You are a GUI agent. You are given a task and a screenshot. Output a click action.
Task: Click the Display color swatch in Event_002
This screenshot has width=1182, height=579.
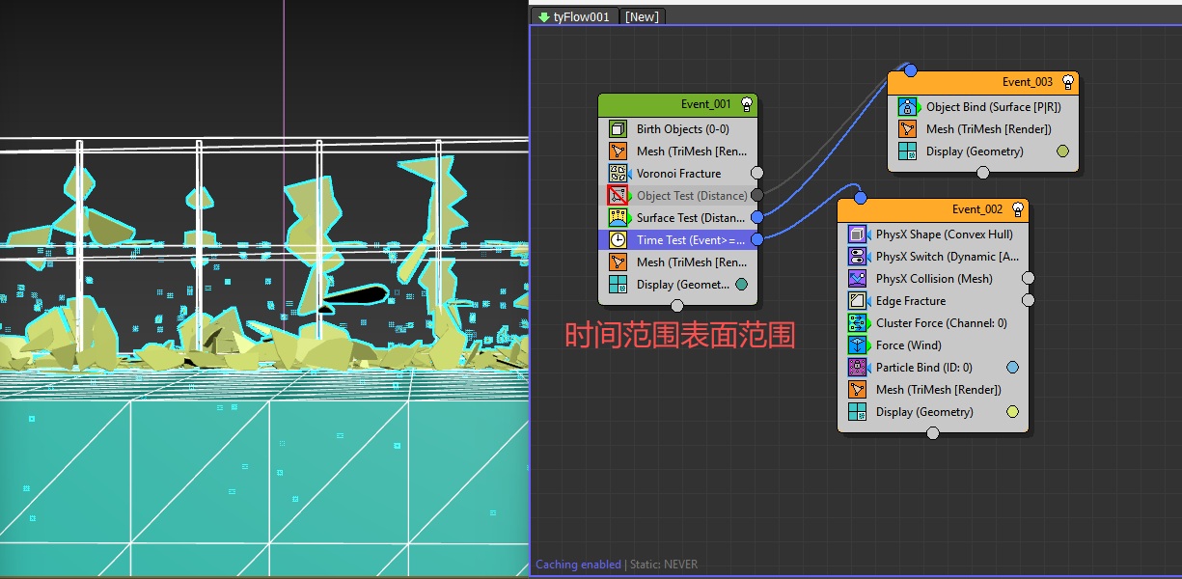coord(1012,412)
